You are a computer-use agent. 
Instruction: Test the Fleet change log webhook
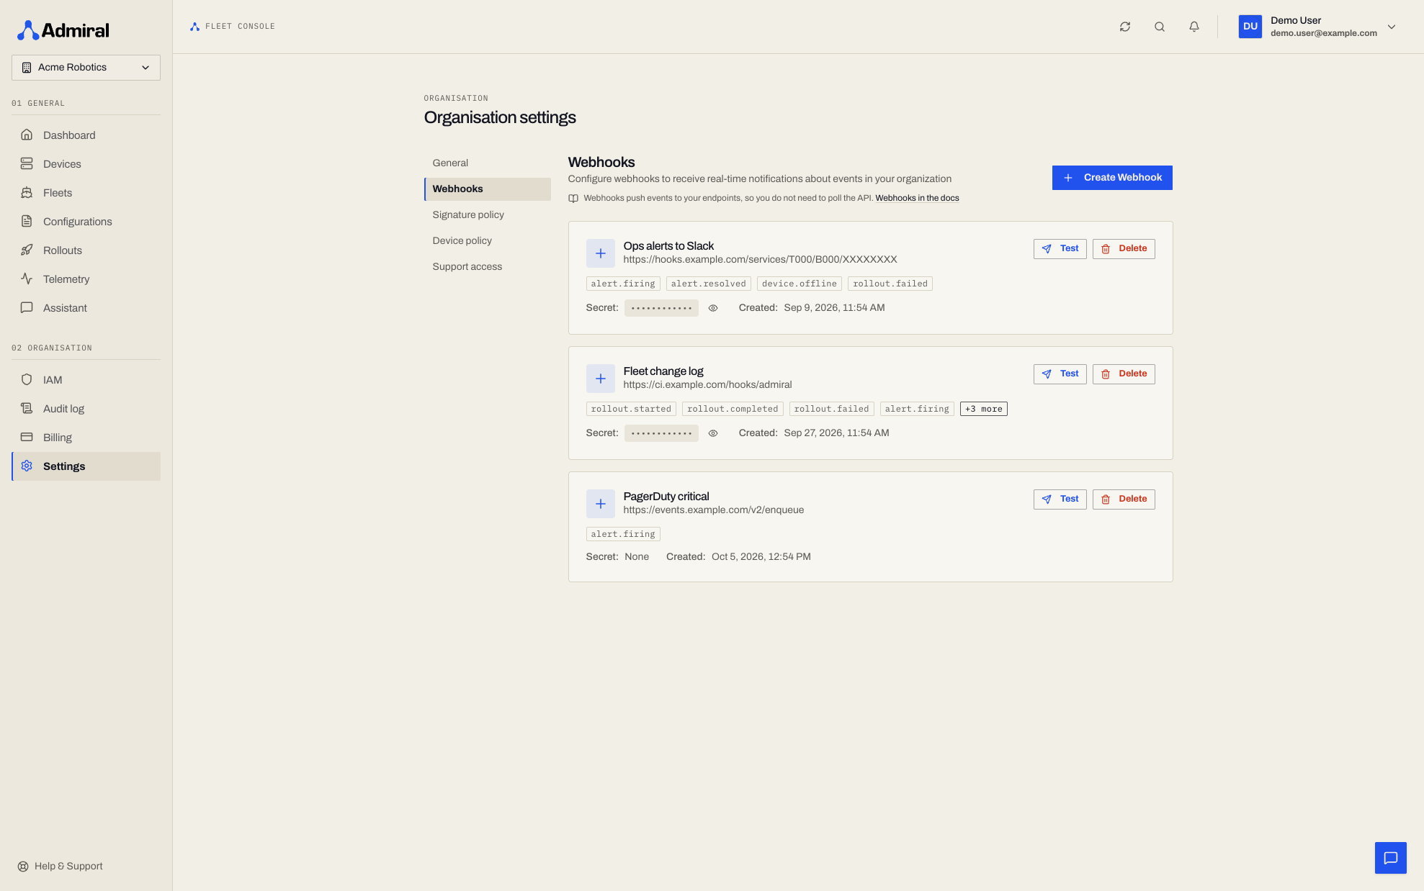click(x=1060, y=374)
